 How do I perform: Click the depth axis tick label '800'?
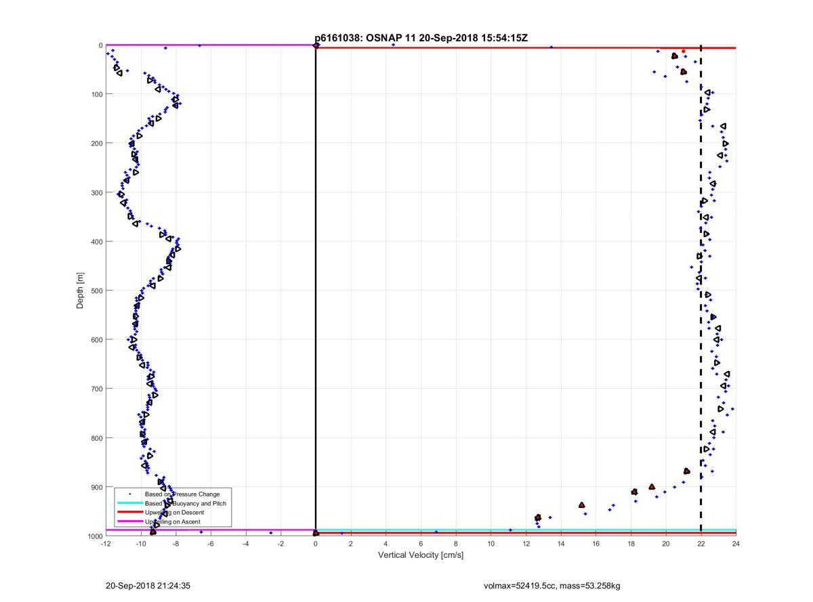click(98, 438)
